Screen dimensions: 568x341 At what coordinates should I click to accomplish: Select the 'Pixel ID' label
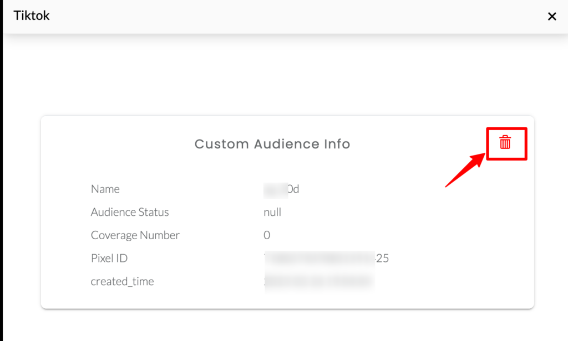click(109, 258)
